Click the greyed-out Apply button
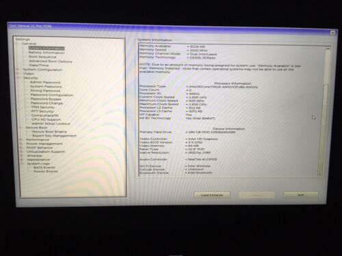The height and width of the screenshot is (256, 342). (256, 195)
